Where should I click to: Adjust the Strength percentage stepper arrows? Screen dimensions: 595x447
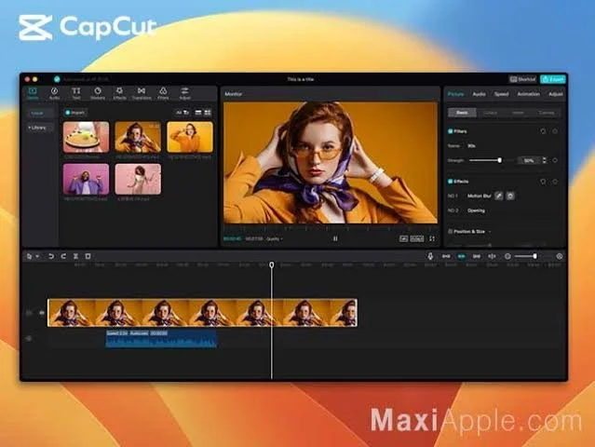coord(545,160)
